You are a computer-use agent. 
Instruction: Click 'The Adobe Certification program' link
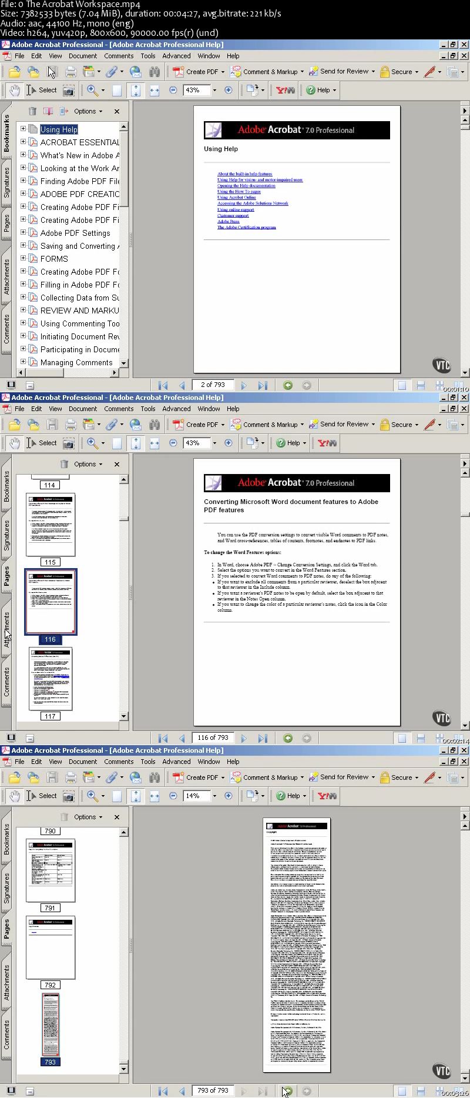click(247, 227)
